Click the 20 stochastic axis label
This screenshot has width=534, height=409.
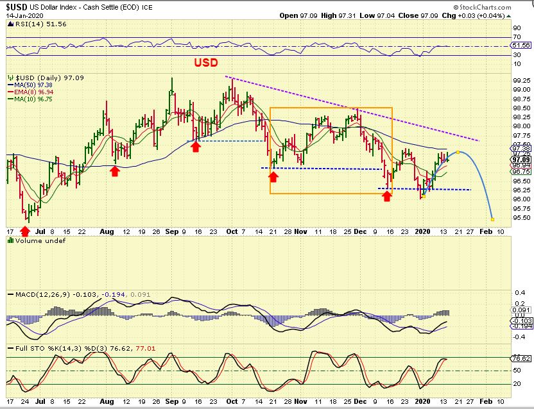(517, 384)
